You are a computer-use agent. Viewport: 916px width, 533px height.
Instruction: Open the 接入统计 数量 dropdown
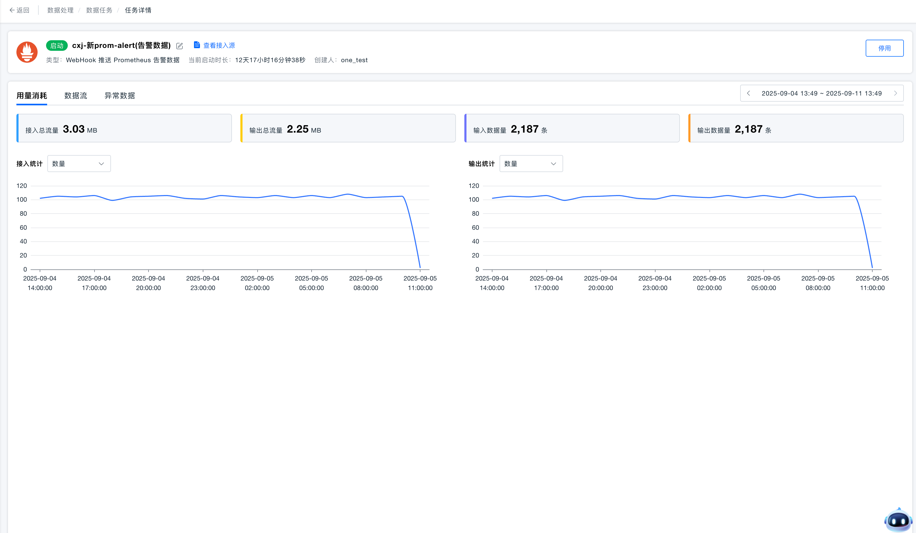click(79, 164)
